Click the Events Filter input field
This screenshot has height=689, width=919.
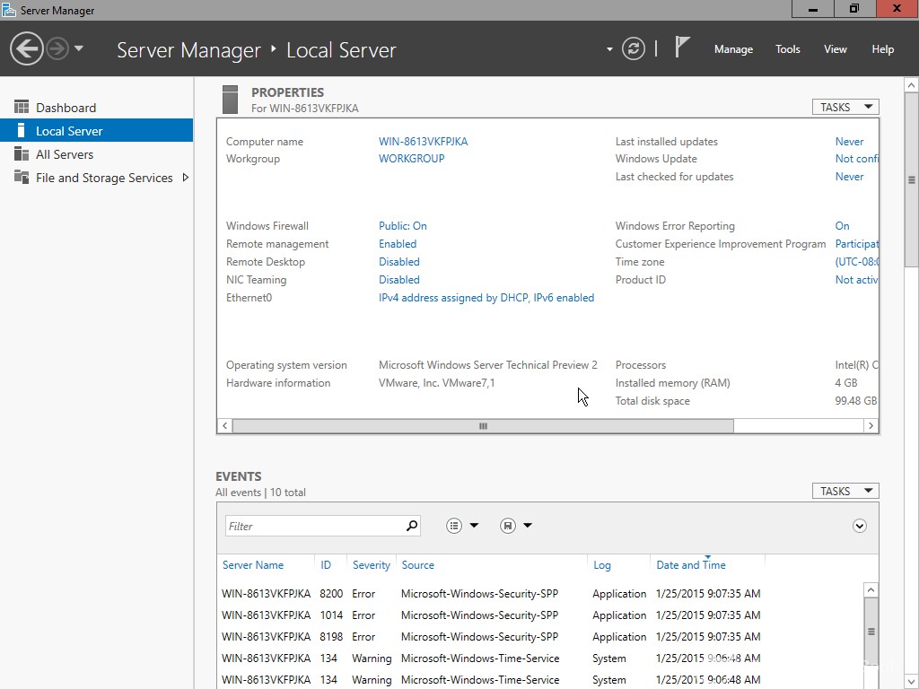[x=315, y=526]
